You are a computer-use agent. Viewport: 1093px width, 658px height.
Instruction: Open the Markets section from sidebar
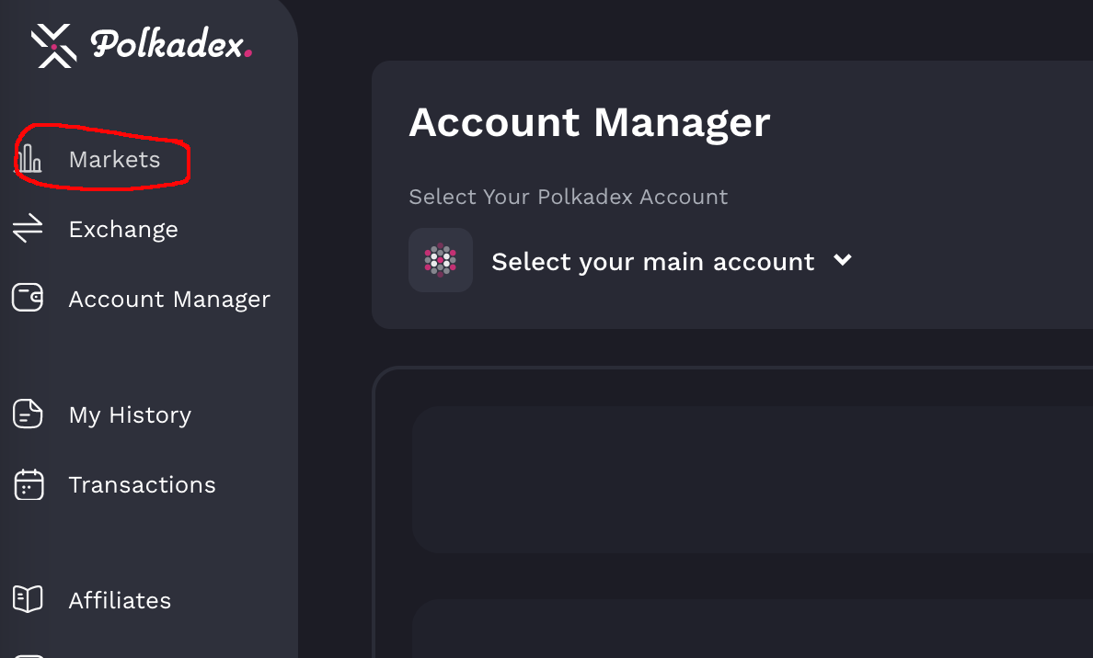114,158
